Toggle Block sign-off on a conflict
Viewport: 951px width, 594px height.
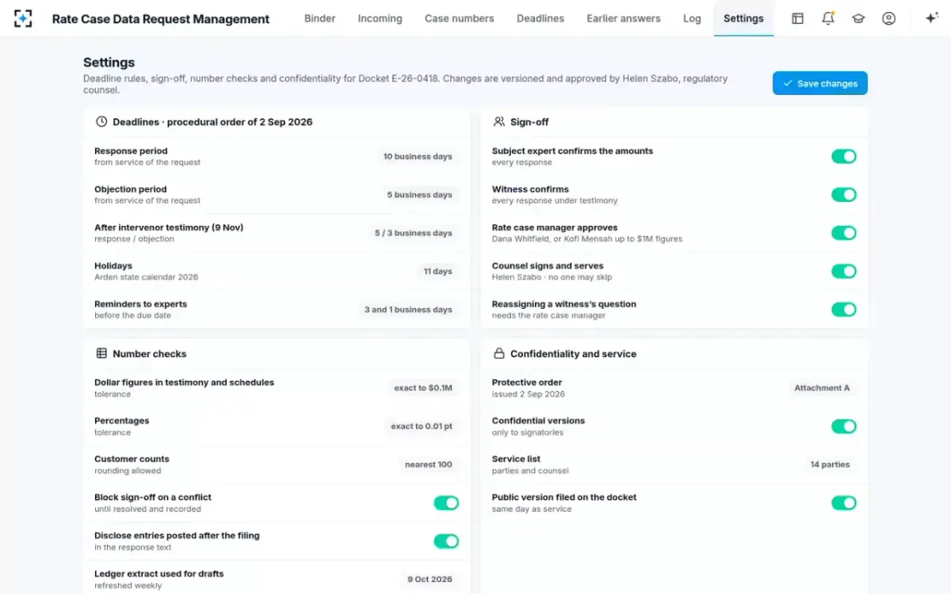(446, 503)
